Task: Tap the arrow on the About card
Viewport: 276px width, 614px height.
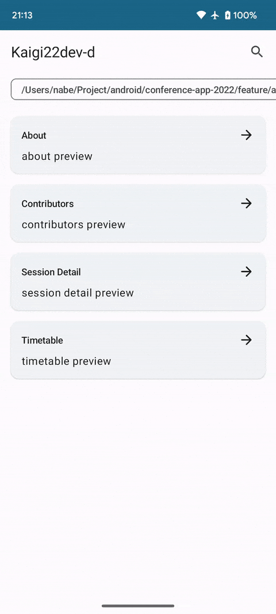Action: coord(246,135)
